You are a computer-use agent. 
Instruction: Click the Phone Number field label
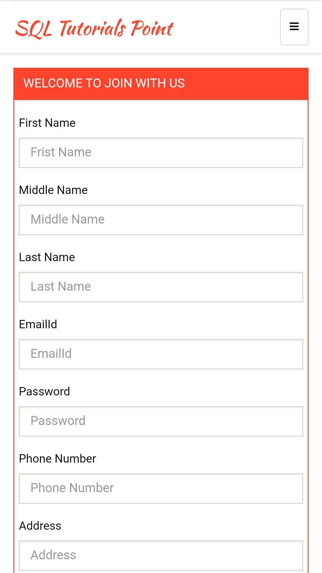click(x=58, y=459)
